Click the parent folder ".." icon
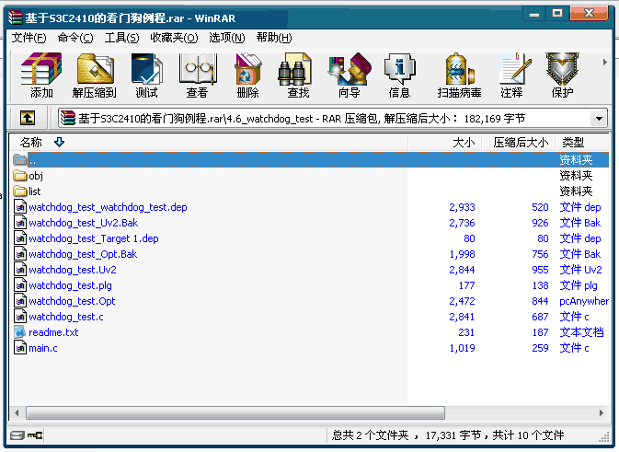 (19, 159)
